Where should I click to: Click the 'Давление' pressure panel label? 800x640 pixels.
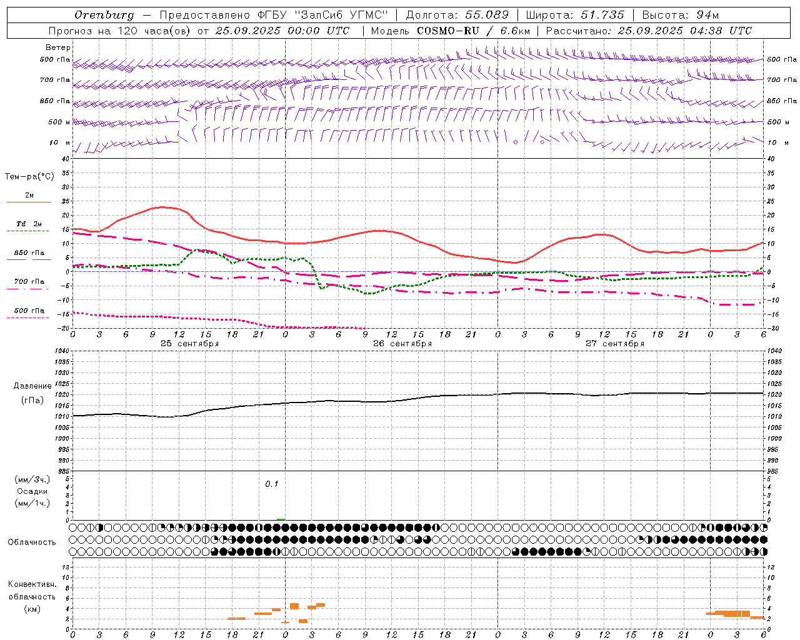32,386
